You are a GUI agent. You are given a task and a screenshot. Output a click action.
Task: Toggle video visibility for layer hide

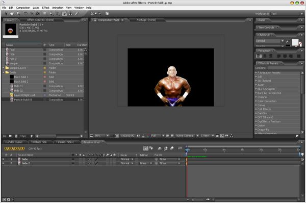tap(73, 159)
